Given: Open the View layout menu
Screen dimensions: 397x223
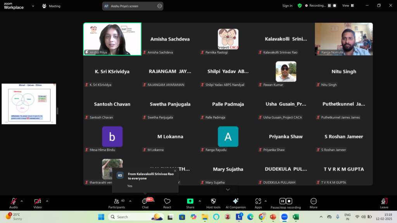Looking at the screenshot, I should [347, 5].
